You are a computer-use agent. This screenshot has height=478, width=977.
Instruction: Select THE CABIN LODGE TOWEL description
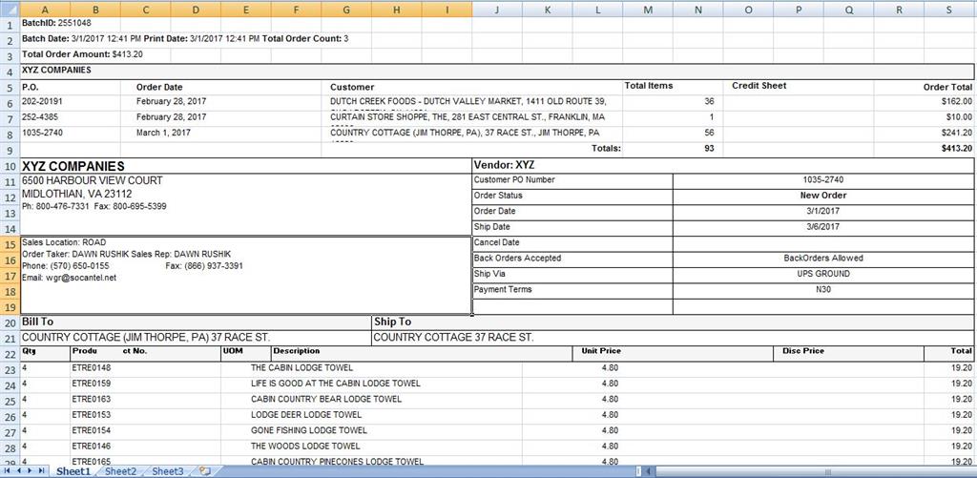point(301,367)
